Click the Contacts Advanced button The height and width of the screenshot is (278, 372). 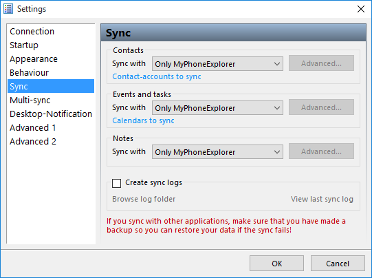click(x=321, y=63)
